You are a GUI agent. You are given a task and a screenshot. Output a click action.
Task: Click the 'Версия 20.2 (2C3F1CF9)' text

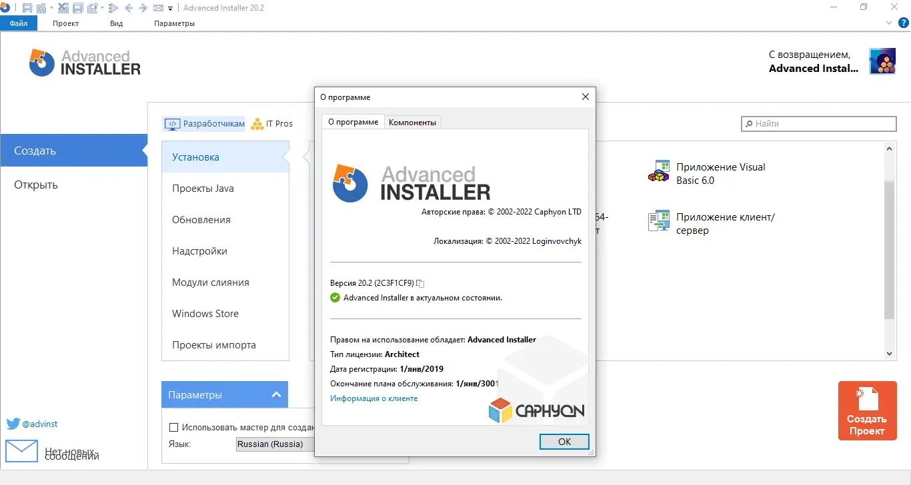372,283
